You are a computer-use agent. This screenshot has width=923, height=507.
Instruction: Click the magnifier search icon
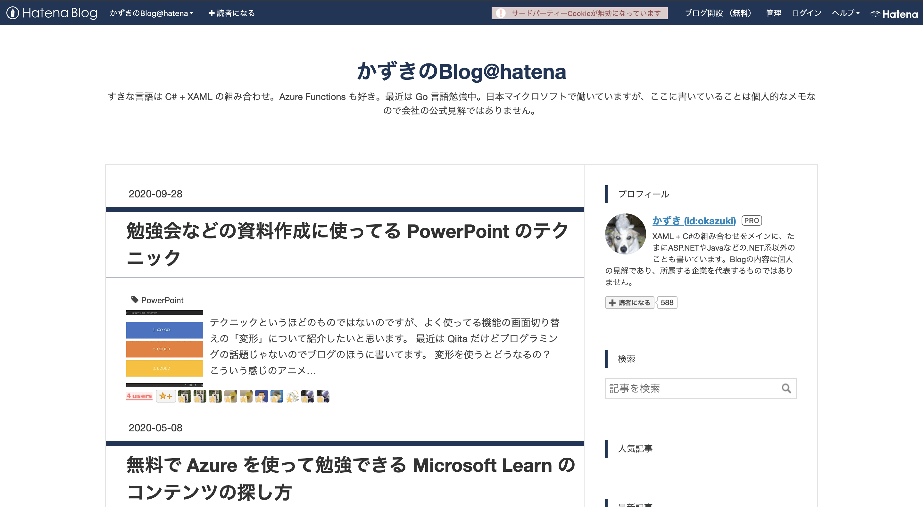click(x=786, y=388)
